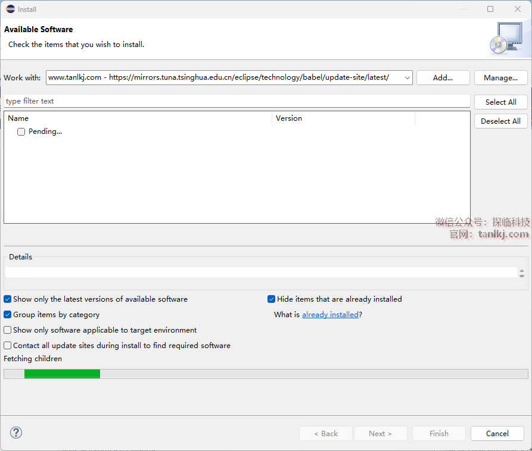Maximize the Install dialog window
The width and height of the screenshot is (532, 451).
490,9
